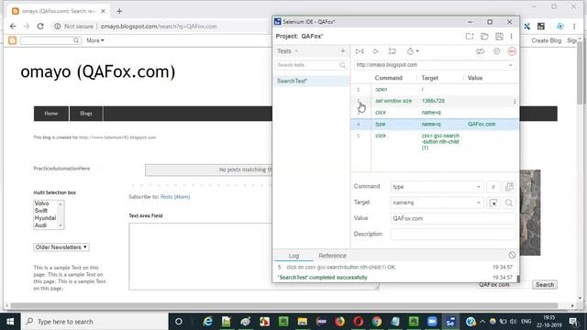Click the taskbar Type here to search box

click(x=94, y=322)
